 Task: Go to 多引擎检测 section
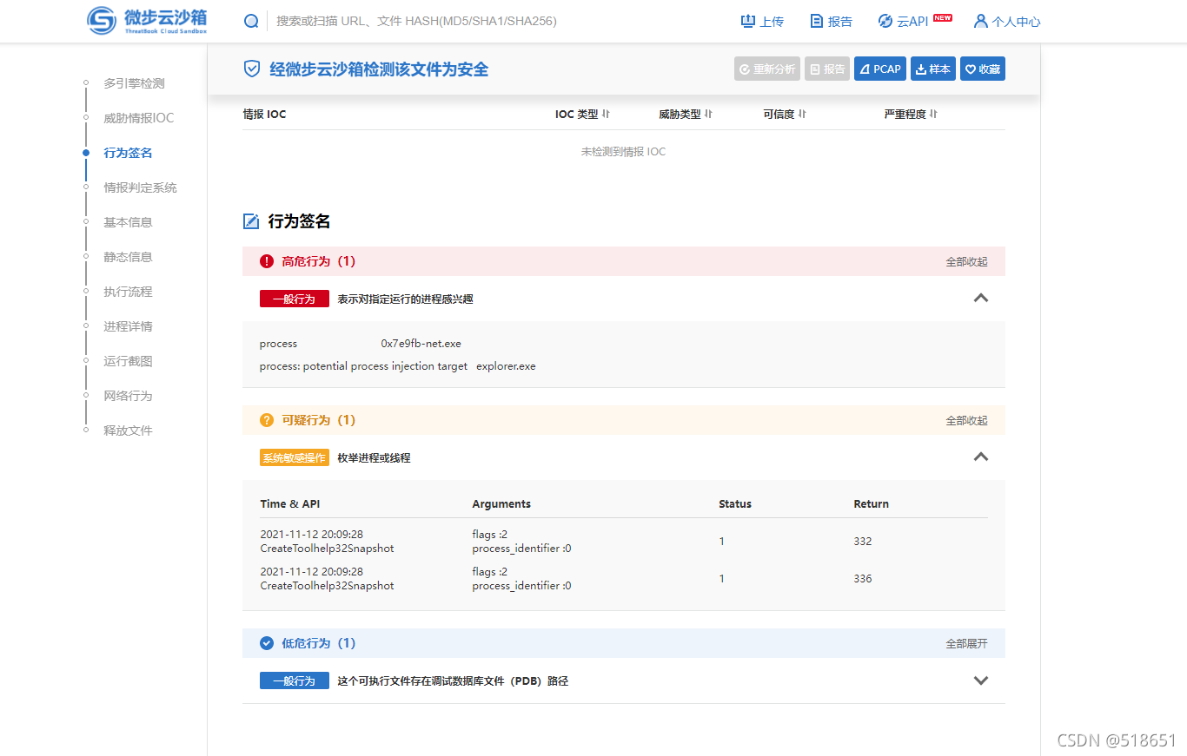click(134, 83)
